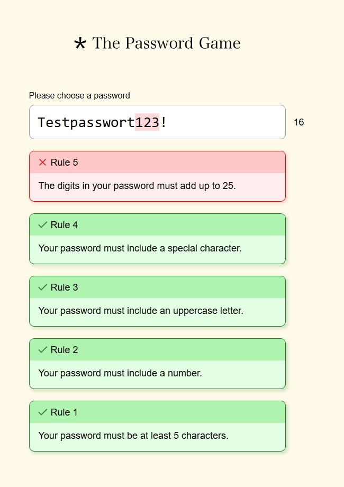Click "The Password Game" title text
Screen dimensions: 344x487
point(166,43)
